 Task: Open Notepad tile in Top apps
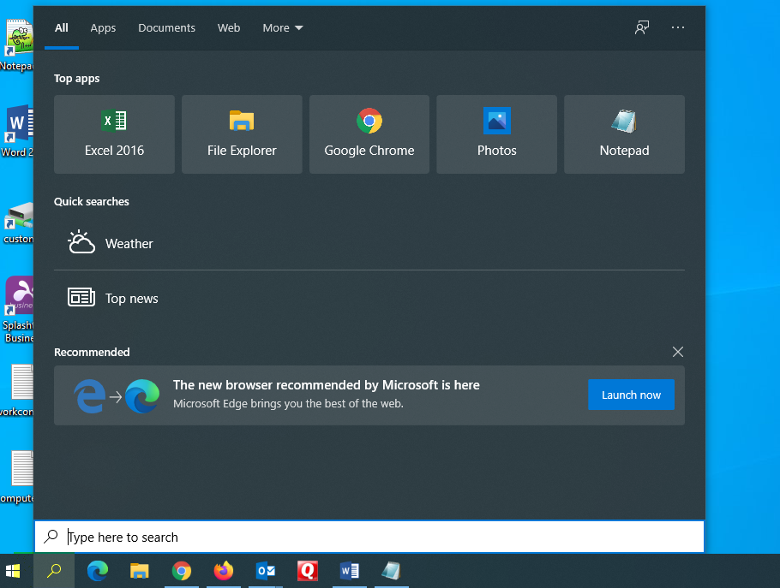(624, 134)
